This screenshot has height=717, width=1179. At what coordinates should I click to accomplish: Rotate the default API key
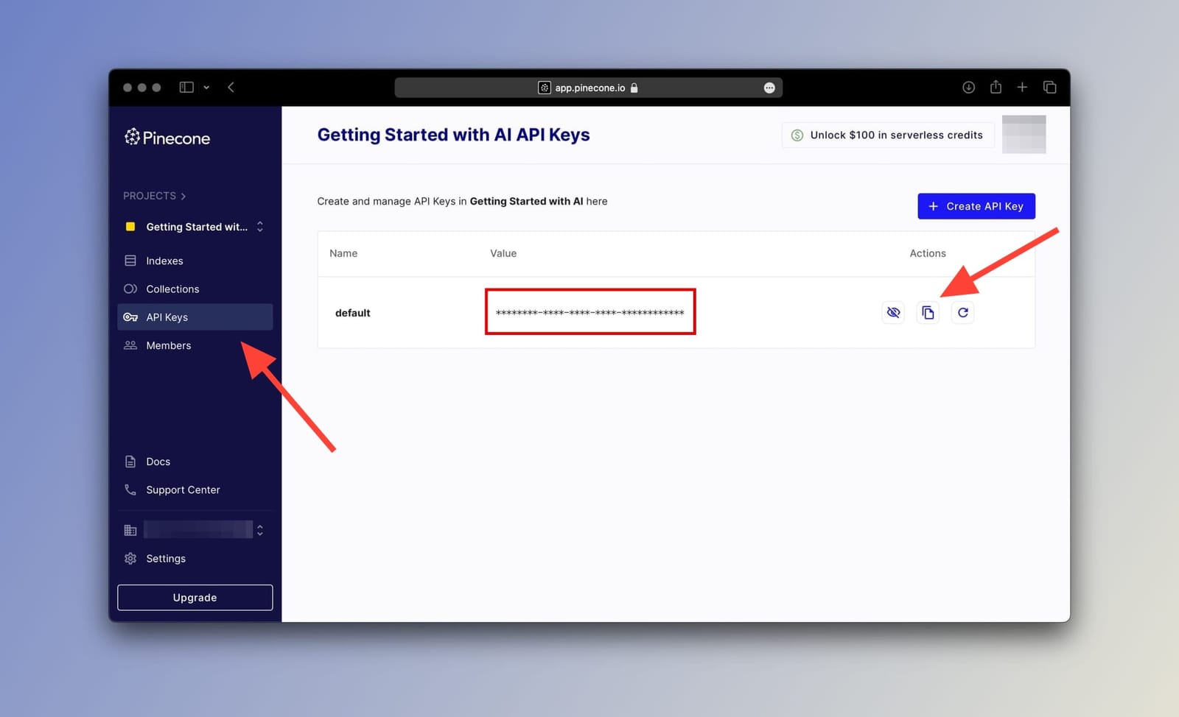(x=962, y=312)
